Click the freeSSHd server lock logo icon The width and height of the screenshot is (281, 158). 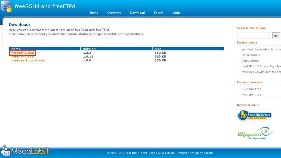click(6, 6)
